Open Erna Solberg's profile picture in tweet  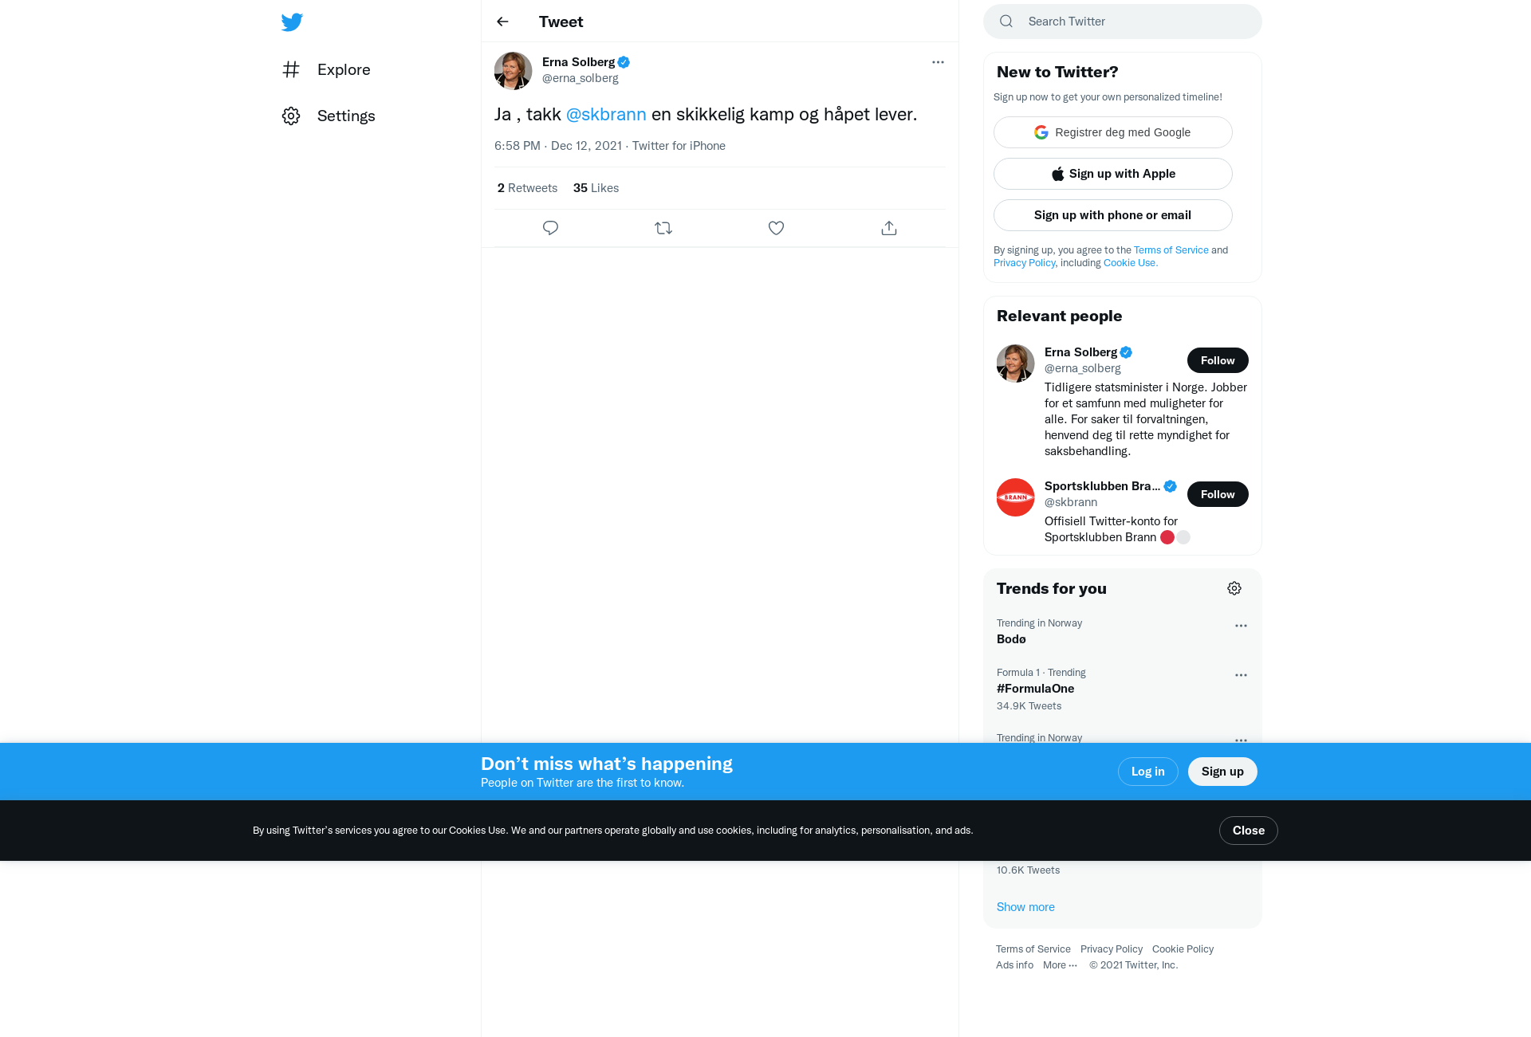(x=514, y=71)
